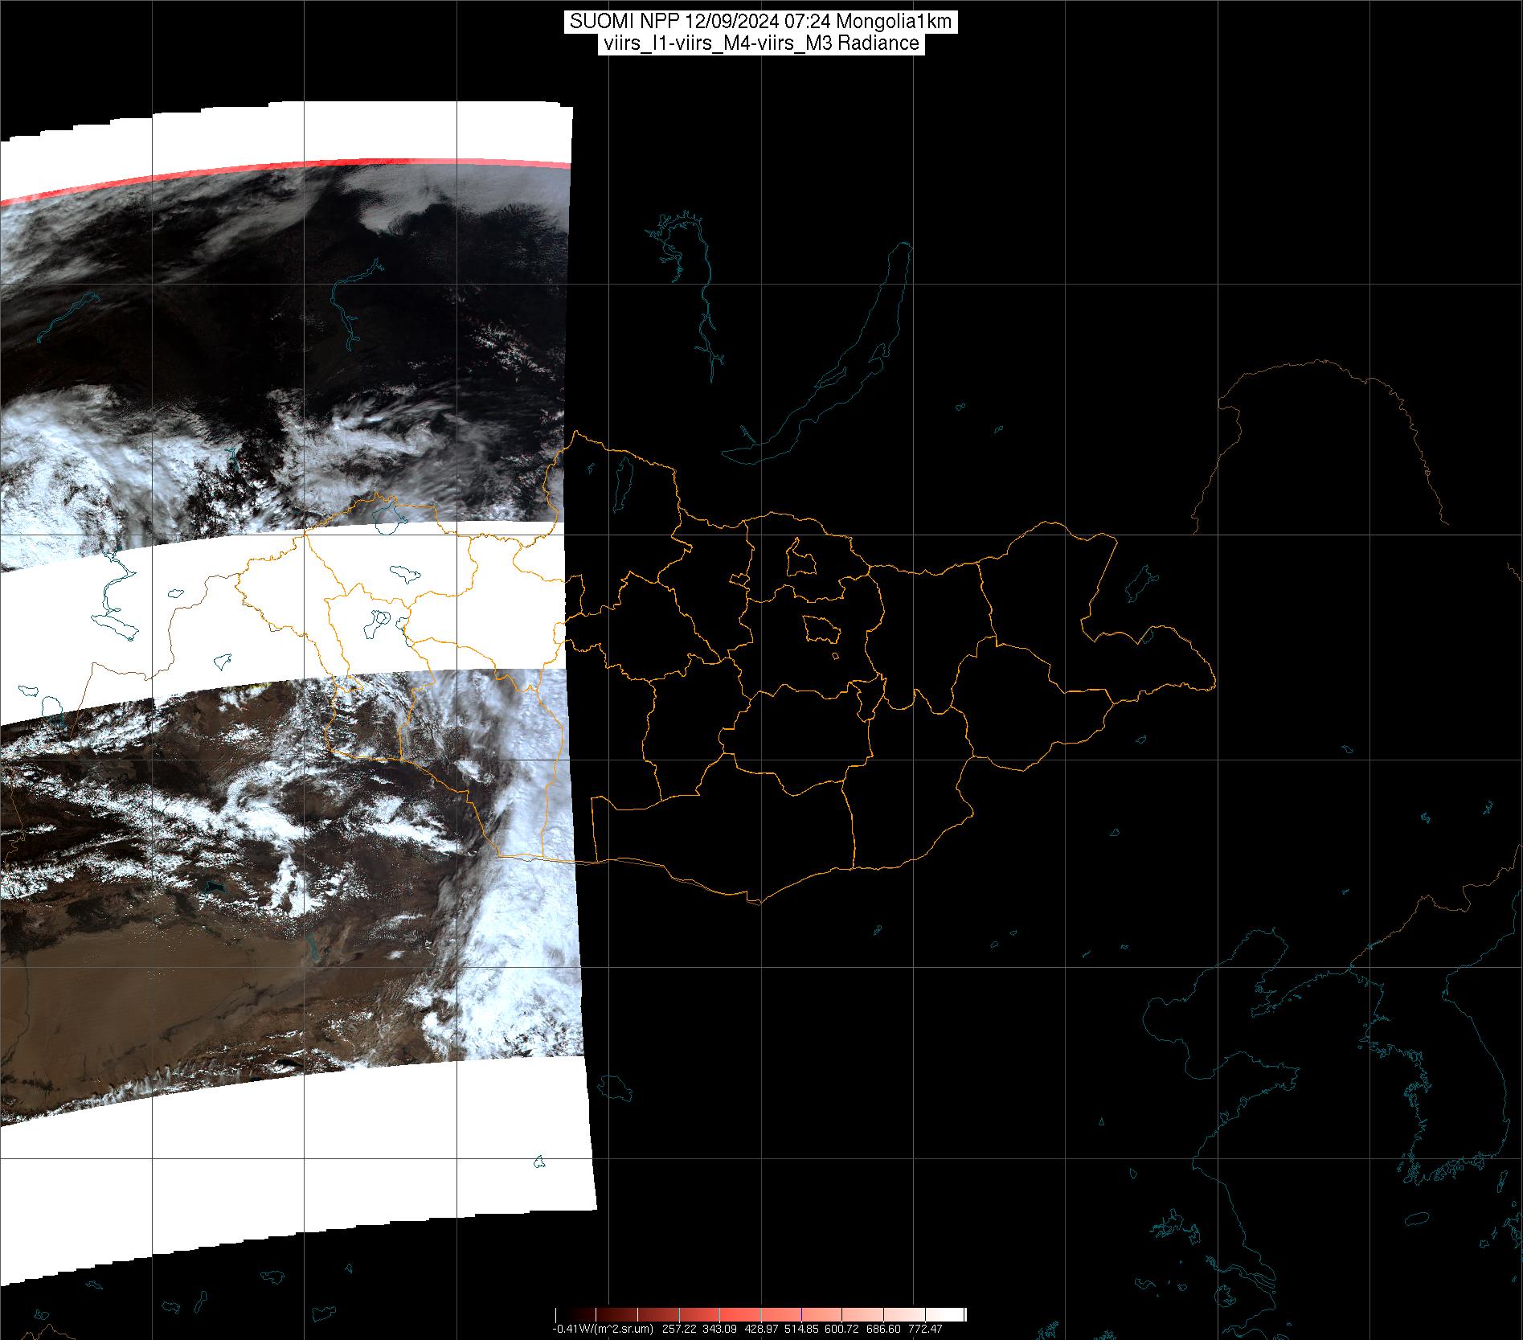Click the SUOMI NPP title label
1523x1340 pixels.
click(x=760, y=22)
